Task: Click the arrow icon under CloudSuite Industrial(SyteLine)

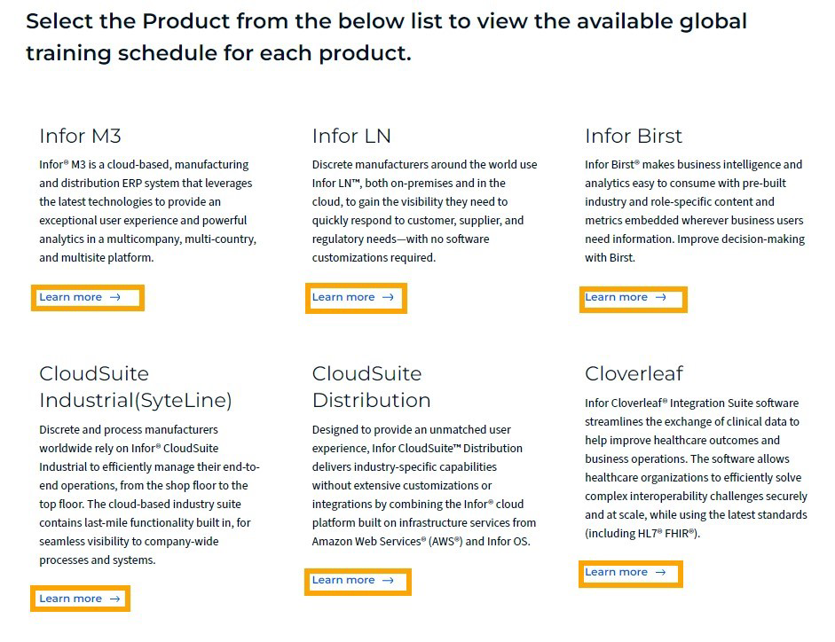Action: (115, 599)
